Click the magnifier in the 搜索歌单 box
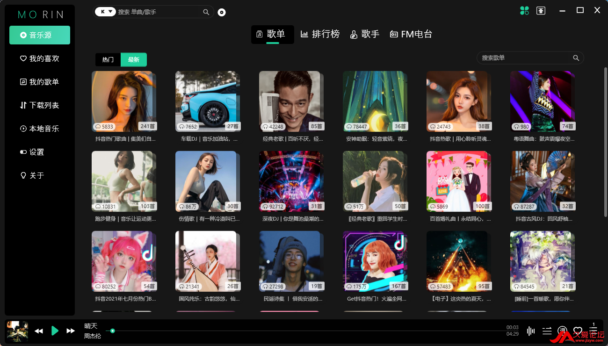The image size is (608, 346). pos(576,58)
